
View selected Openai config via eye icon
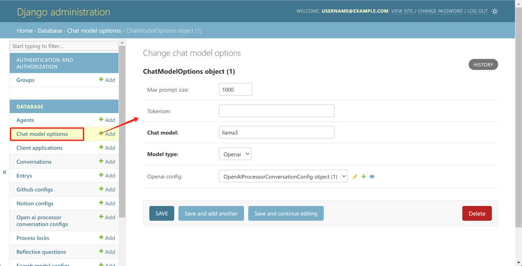372,177
